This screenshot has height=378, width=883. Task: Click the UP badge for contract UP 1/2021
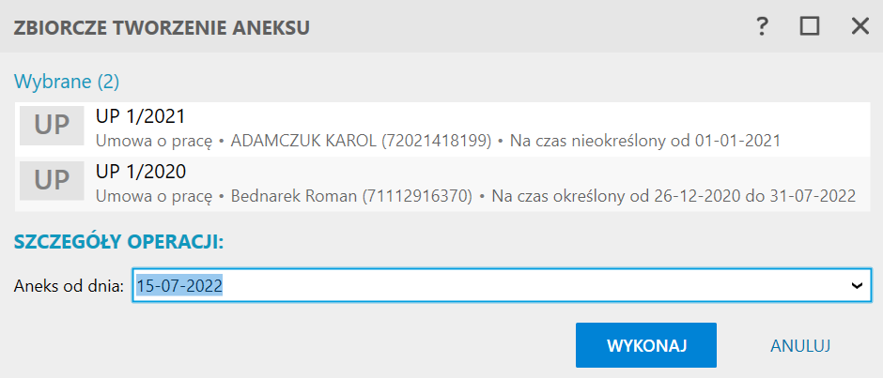[x=53, y=127]
